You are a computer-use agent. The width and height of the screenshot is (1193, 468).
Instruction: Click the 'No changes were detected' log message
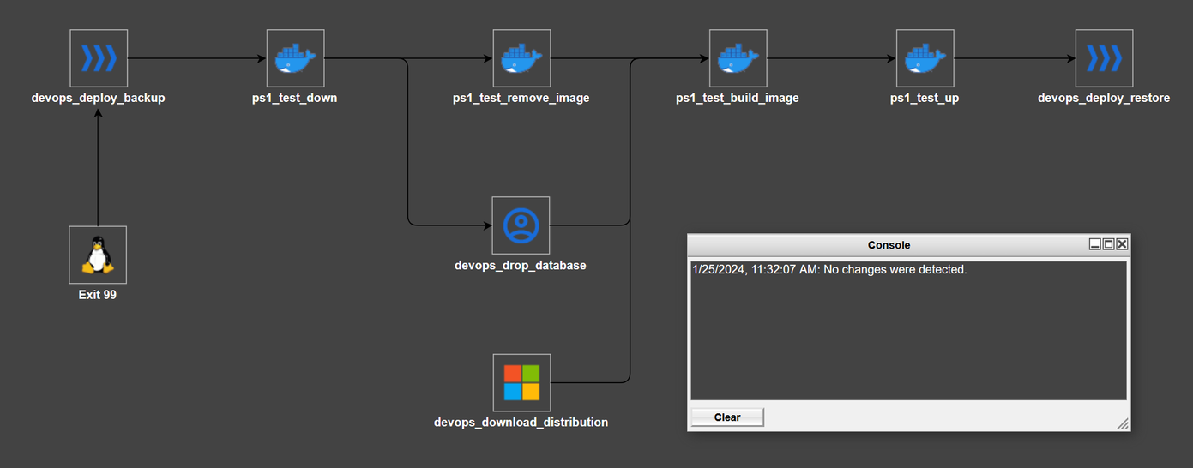(x=829, y=270)
